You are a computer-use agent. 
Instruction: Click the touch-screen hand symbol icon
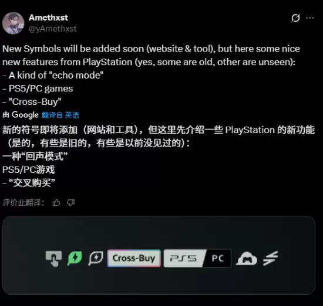click(x=53, y=259)
